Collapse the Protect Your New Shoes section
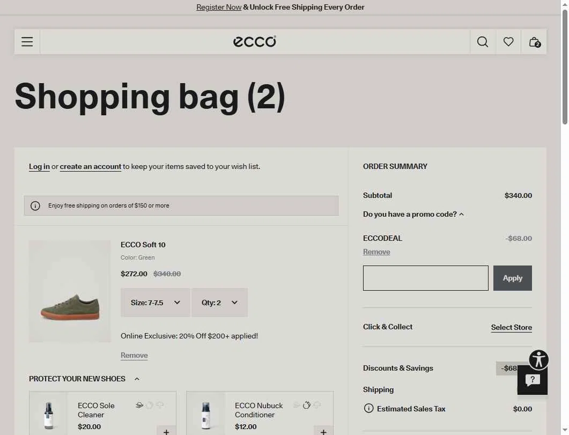The height and width of the screenshot is (435, 569). pyautogui.click(x=84, y=379)
